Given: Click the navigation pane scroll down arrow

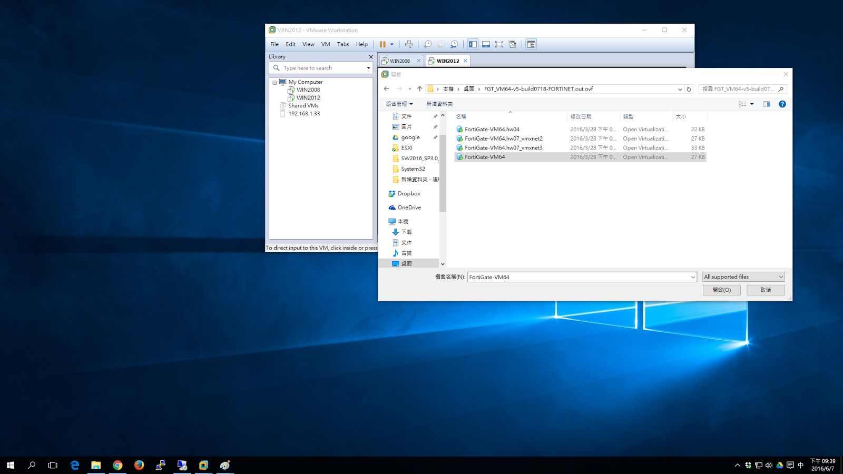Looking at the screenshot, I should tap(443, 264).
